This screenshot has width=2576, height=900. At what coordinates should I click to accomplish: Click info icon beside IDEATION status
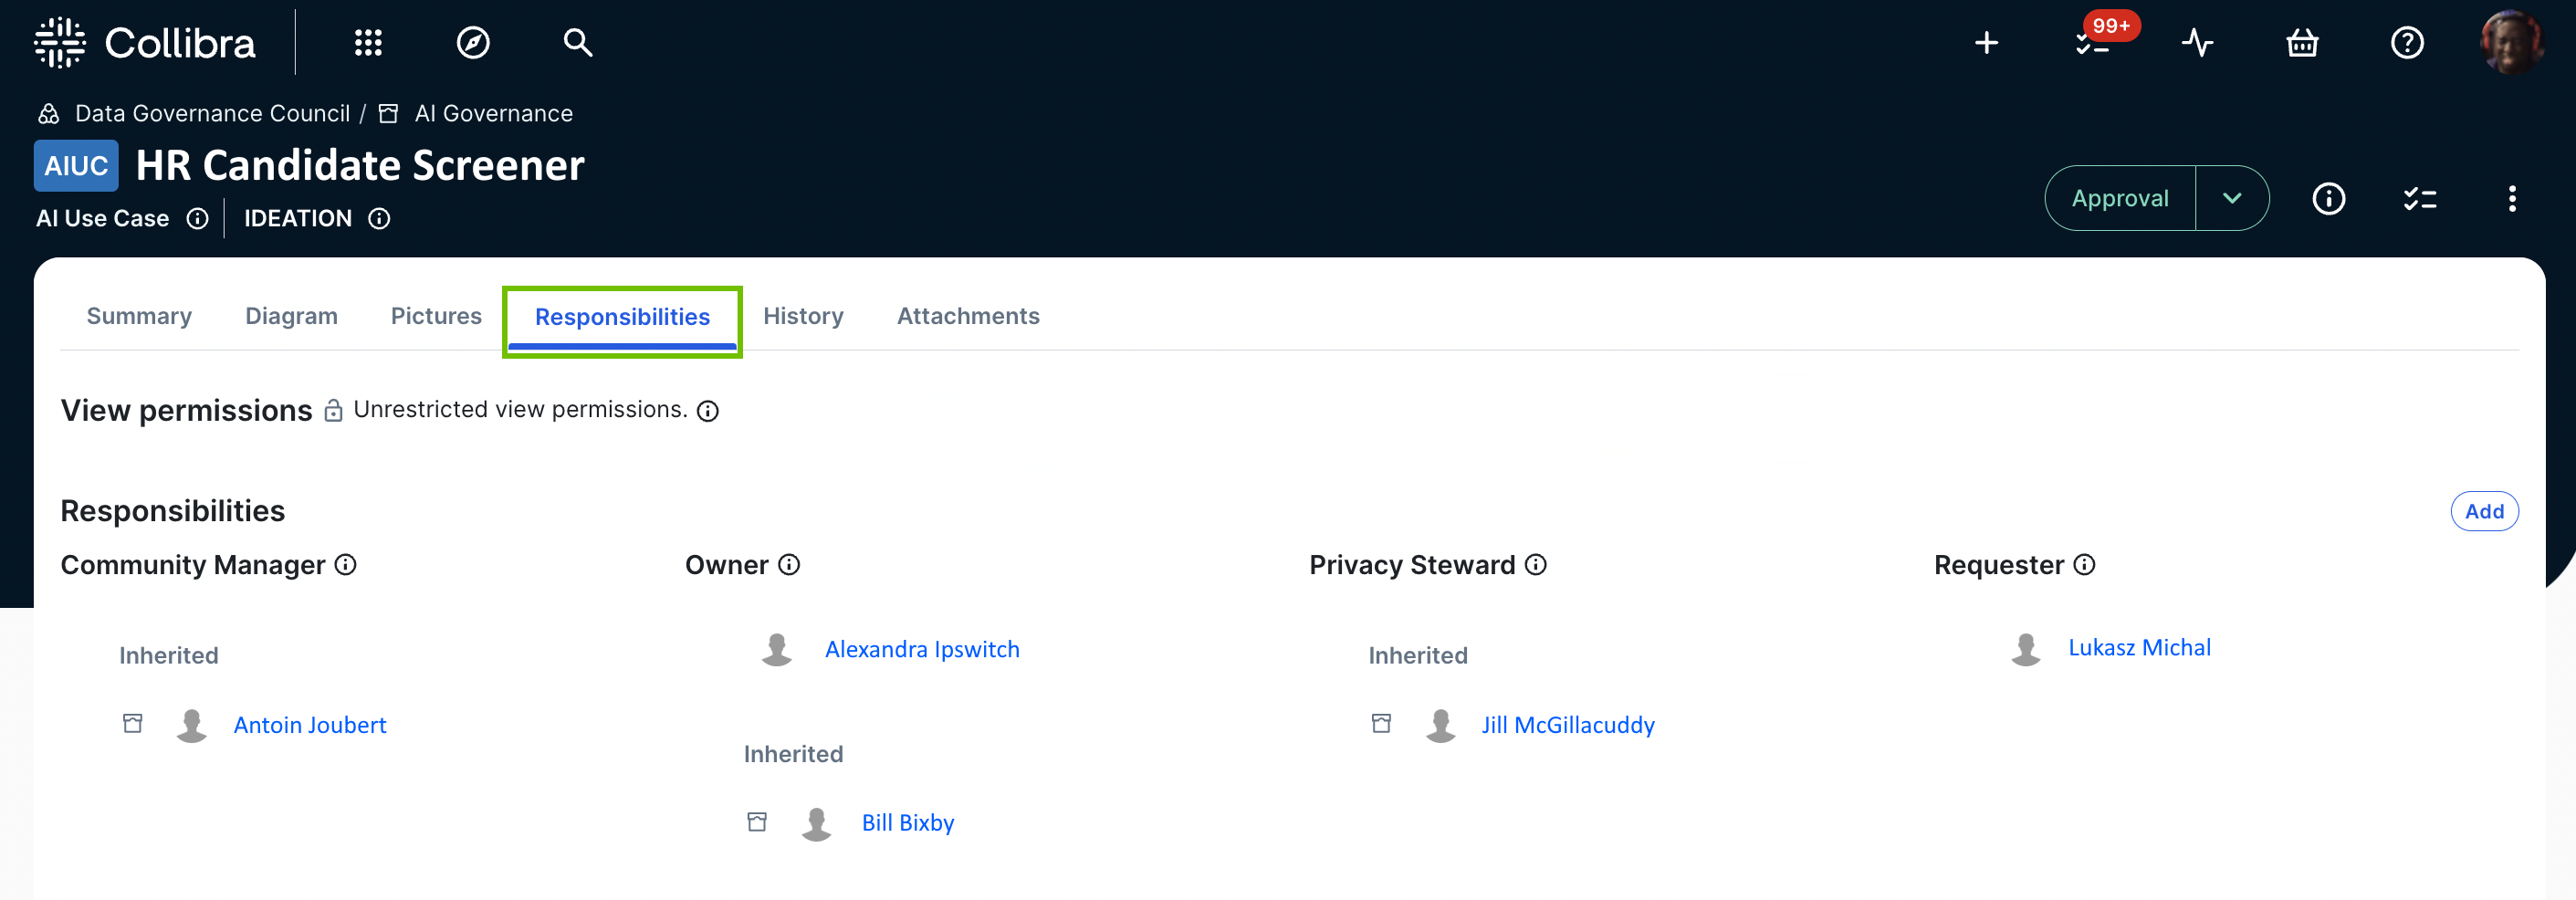(x=379, y=218)
